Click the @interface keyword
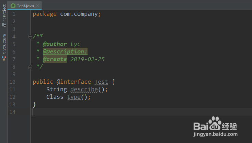The image size is (252, 143). coord(73,82)
